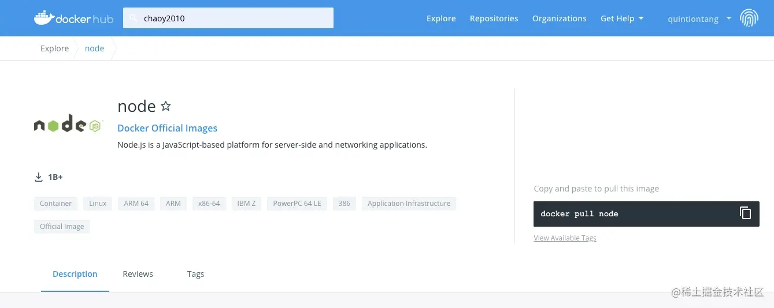Select the PowerPC 64 LE tag

297,204
